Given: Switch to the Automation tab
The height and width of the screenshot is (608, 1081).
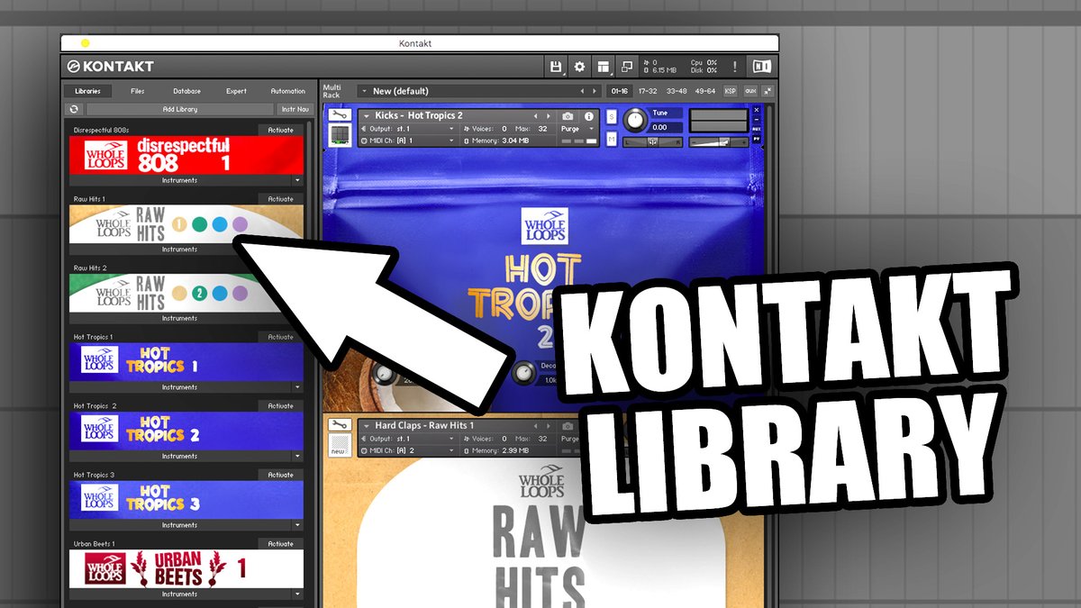Looking at the screenshot, I should pos(288,91).
